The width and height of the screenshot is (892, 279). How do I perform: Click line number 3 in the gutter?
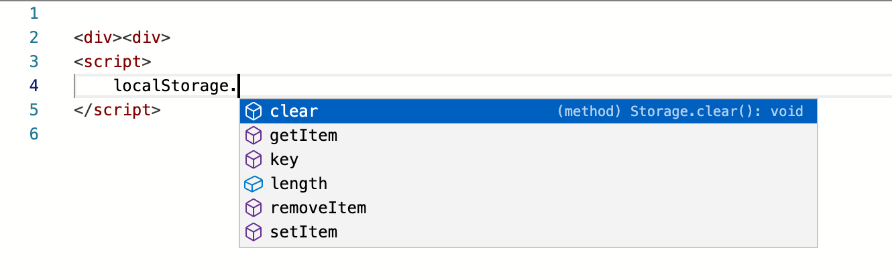pos(34,62)
